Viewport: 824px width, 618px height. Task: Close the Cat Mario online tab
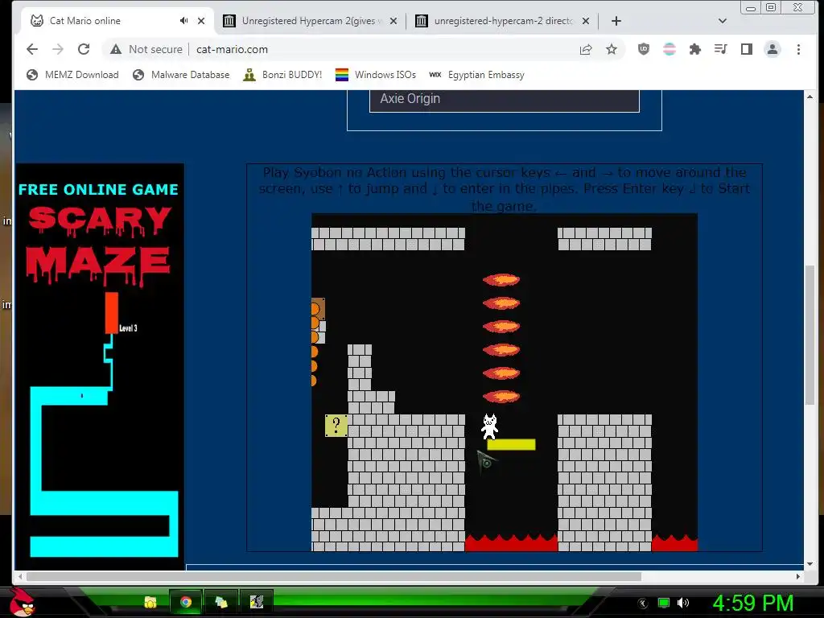(200, 21)
